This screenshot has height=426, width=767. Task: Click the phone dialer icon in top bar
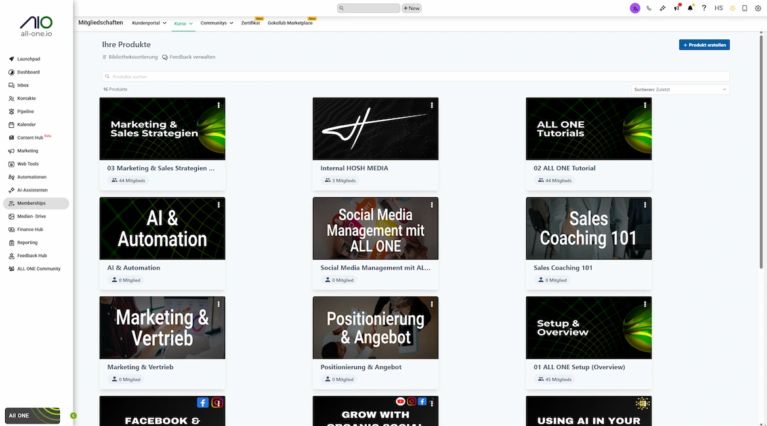click(649, 9)
